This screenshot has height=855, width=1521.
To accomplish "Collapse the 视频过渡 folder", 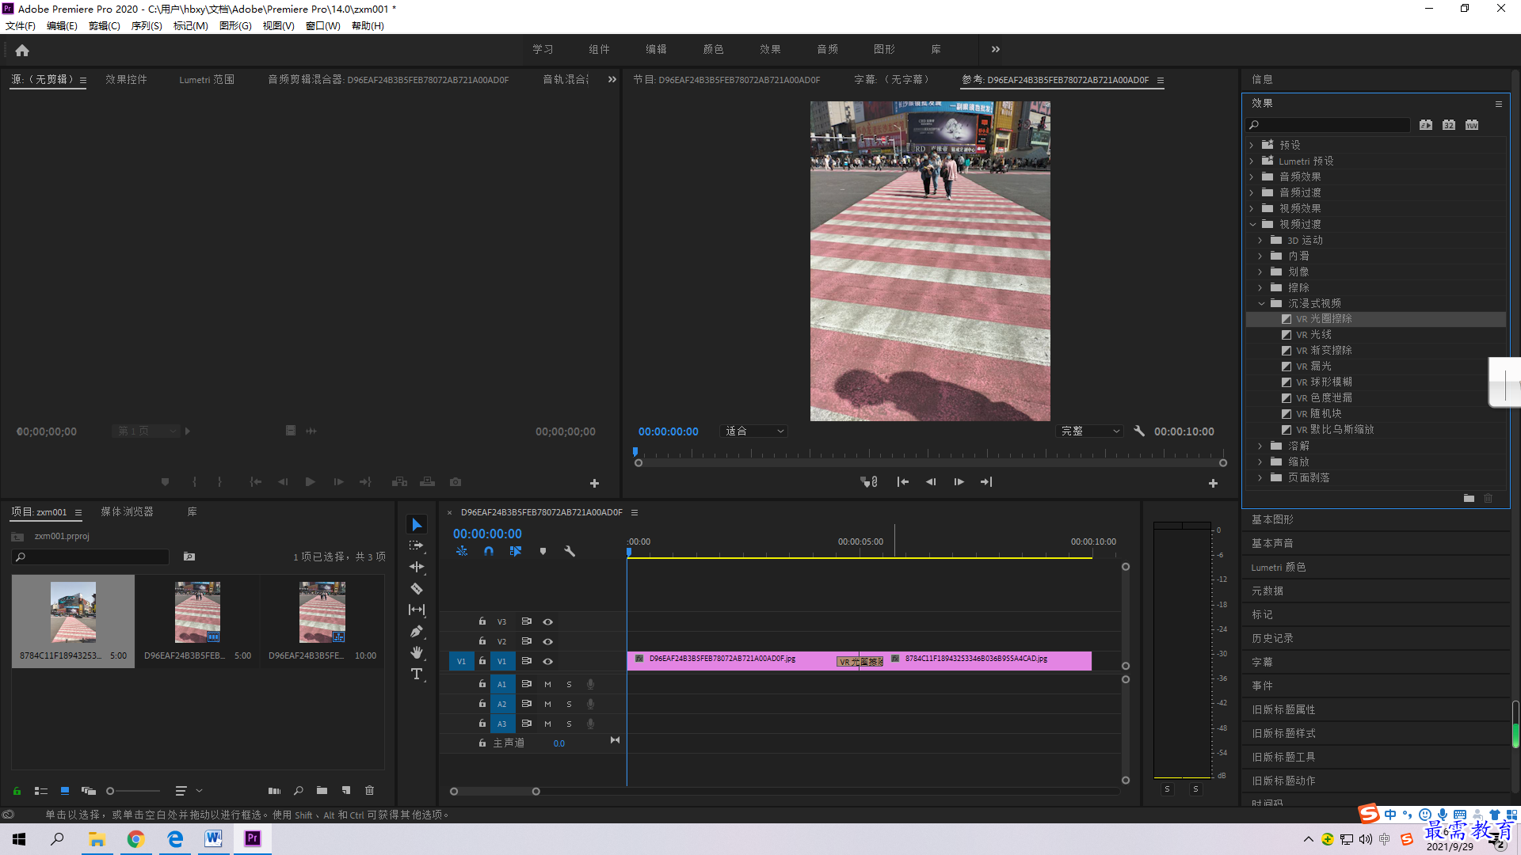I will pyautogui.click(x=1252, y=224).
